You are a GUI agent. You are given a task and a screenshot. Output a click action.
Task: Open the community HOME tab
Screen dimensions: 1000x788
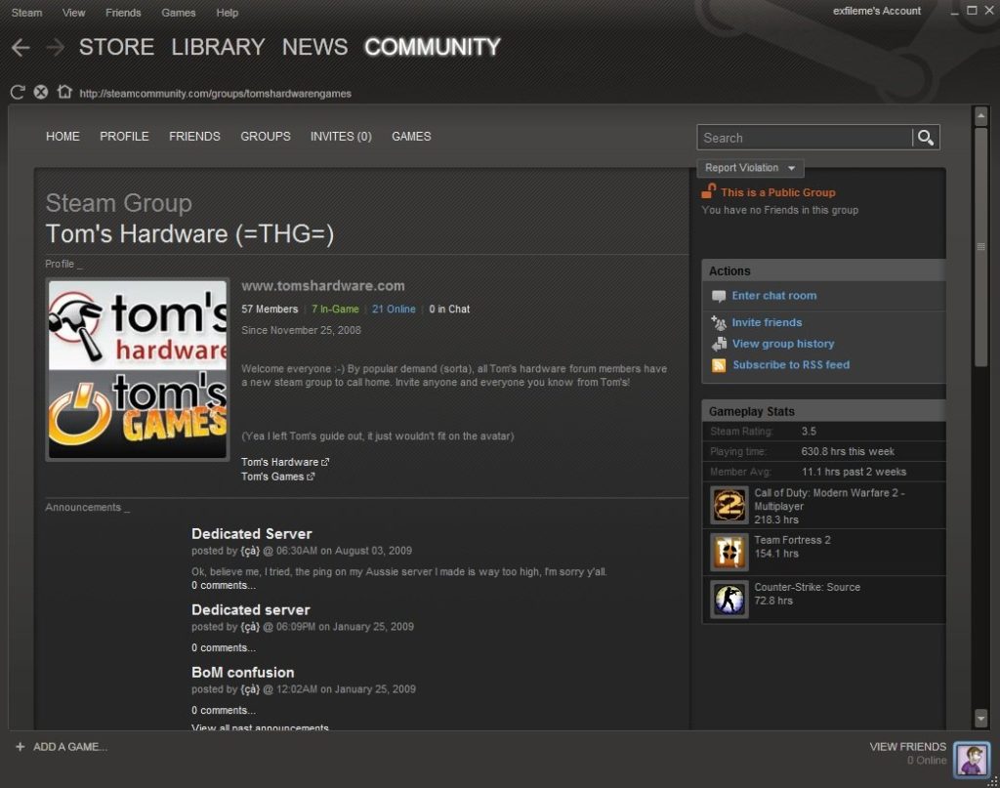62,137
